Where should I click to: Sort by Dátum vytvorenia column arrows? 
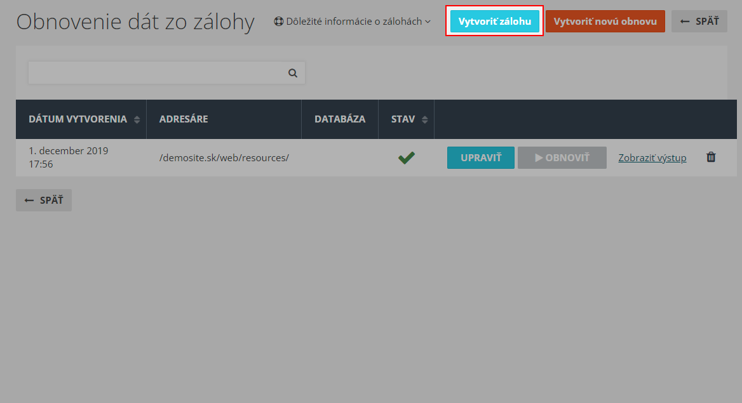tap(137, 120)
